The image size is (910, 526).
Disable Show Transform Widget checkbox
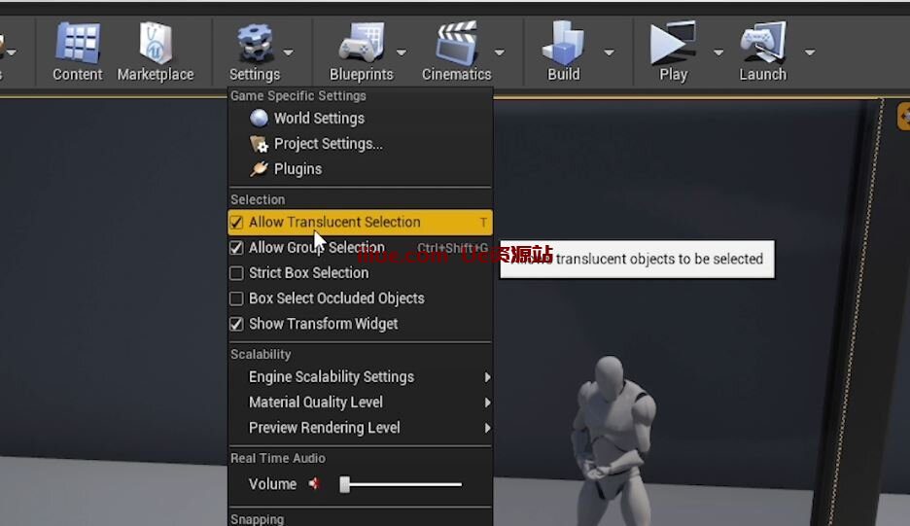tap(236, 324)
